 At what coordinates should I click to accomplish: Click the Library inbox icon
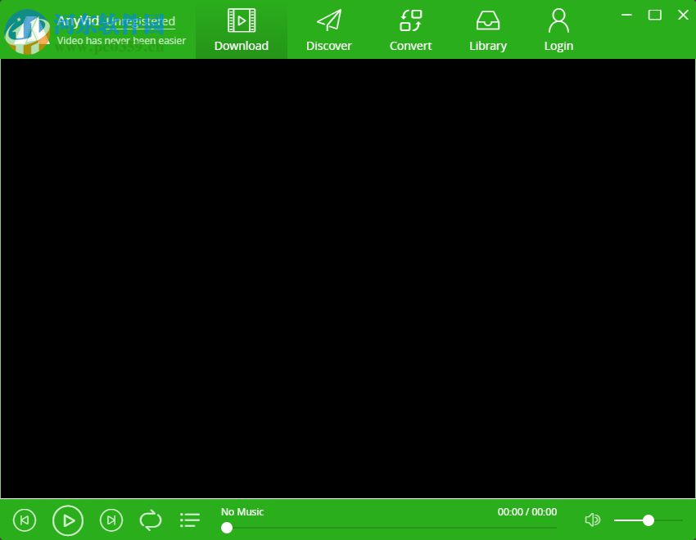[487, 20]
